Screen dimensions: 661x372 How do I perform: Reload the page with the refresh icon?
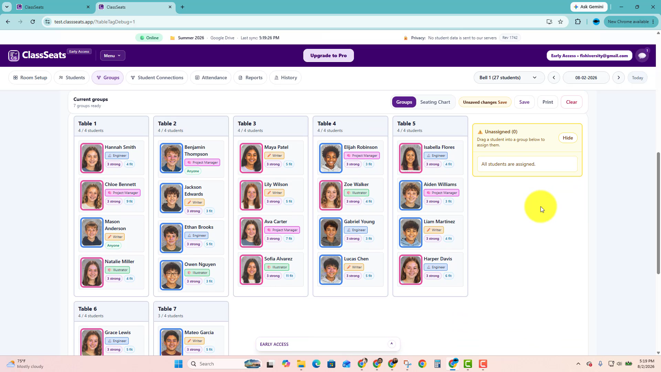[33, 22]
